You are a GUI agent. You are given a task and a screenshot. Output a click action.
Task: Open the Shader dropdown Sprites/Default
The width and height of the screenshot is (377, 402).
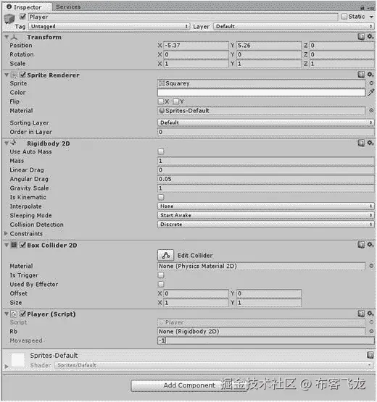214,365
